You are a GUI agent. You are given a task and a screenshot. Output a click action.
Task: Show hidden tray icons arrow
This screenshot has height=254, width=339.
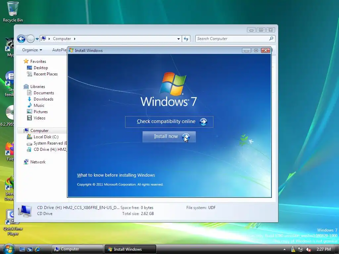284,249
